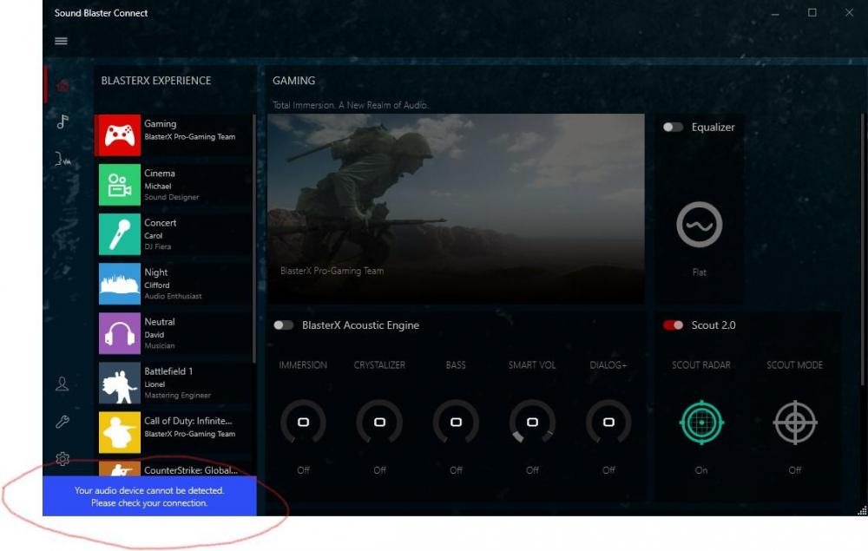Select the Gaming profile controller icon

(x=120, y=135)
